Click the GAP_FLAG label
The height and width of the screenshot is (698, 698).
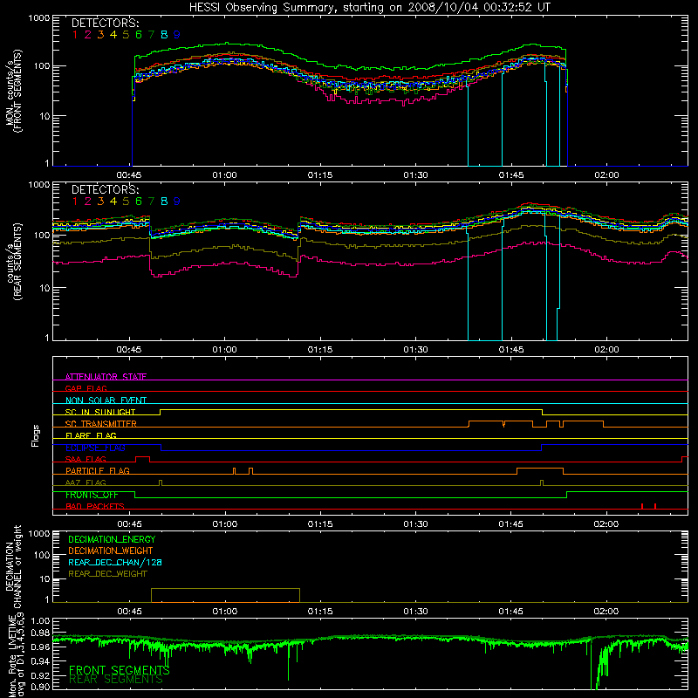[86, 388]
